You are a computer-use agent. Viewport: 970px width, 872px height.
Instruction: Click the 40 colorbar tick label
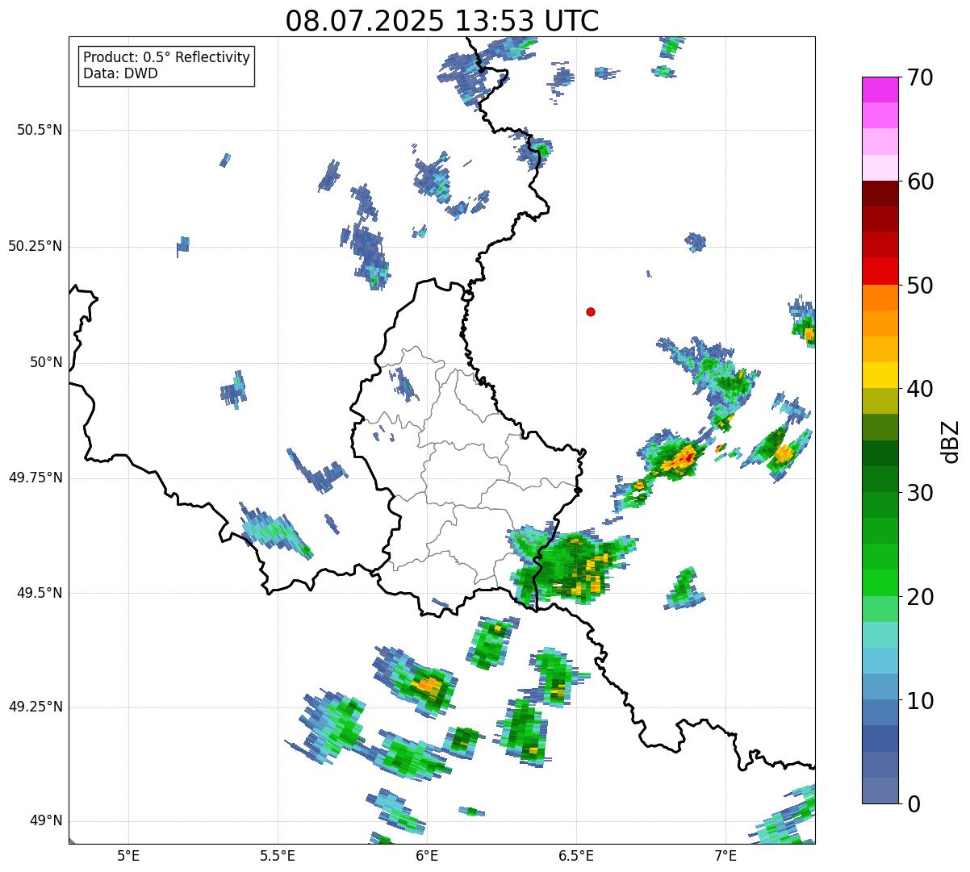(x=919, y=389)
